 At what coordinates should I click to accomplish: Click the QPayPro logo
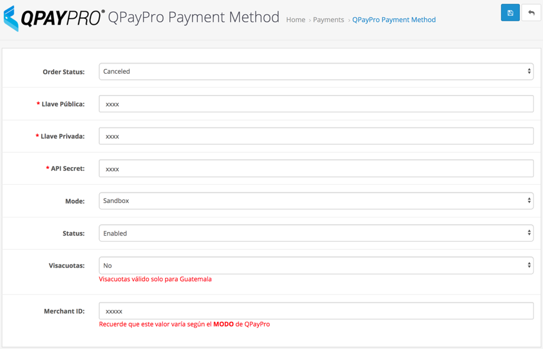54,18
